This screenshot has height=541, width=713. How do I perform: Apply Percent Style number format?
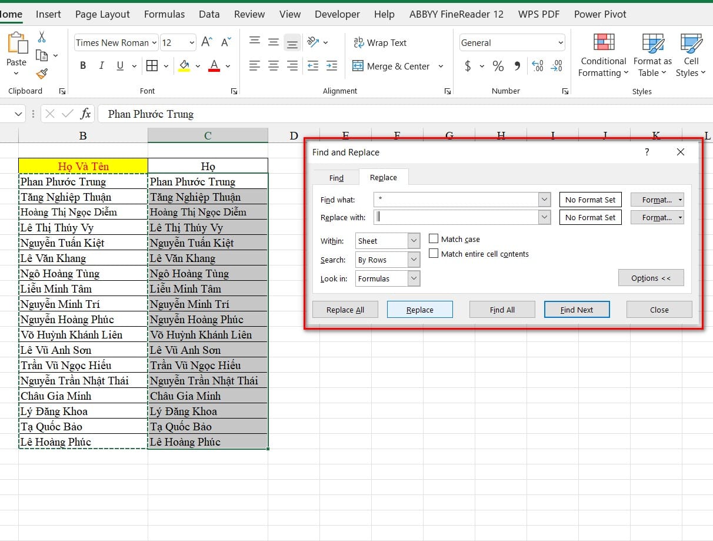pyautogui.click(x=498, y=66)
